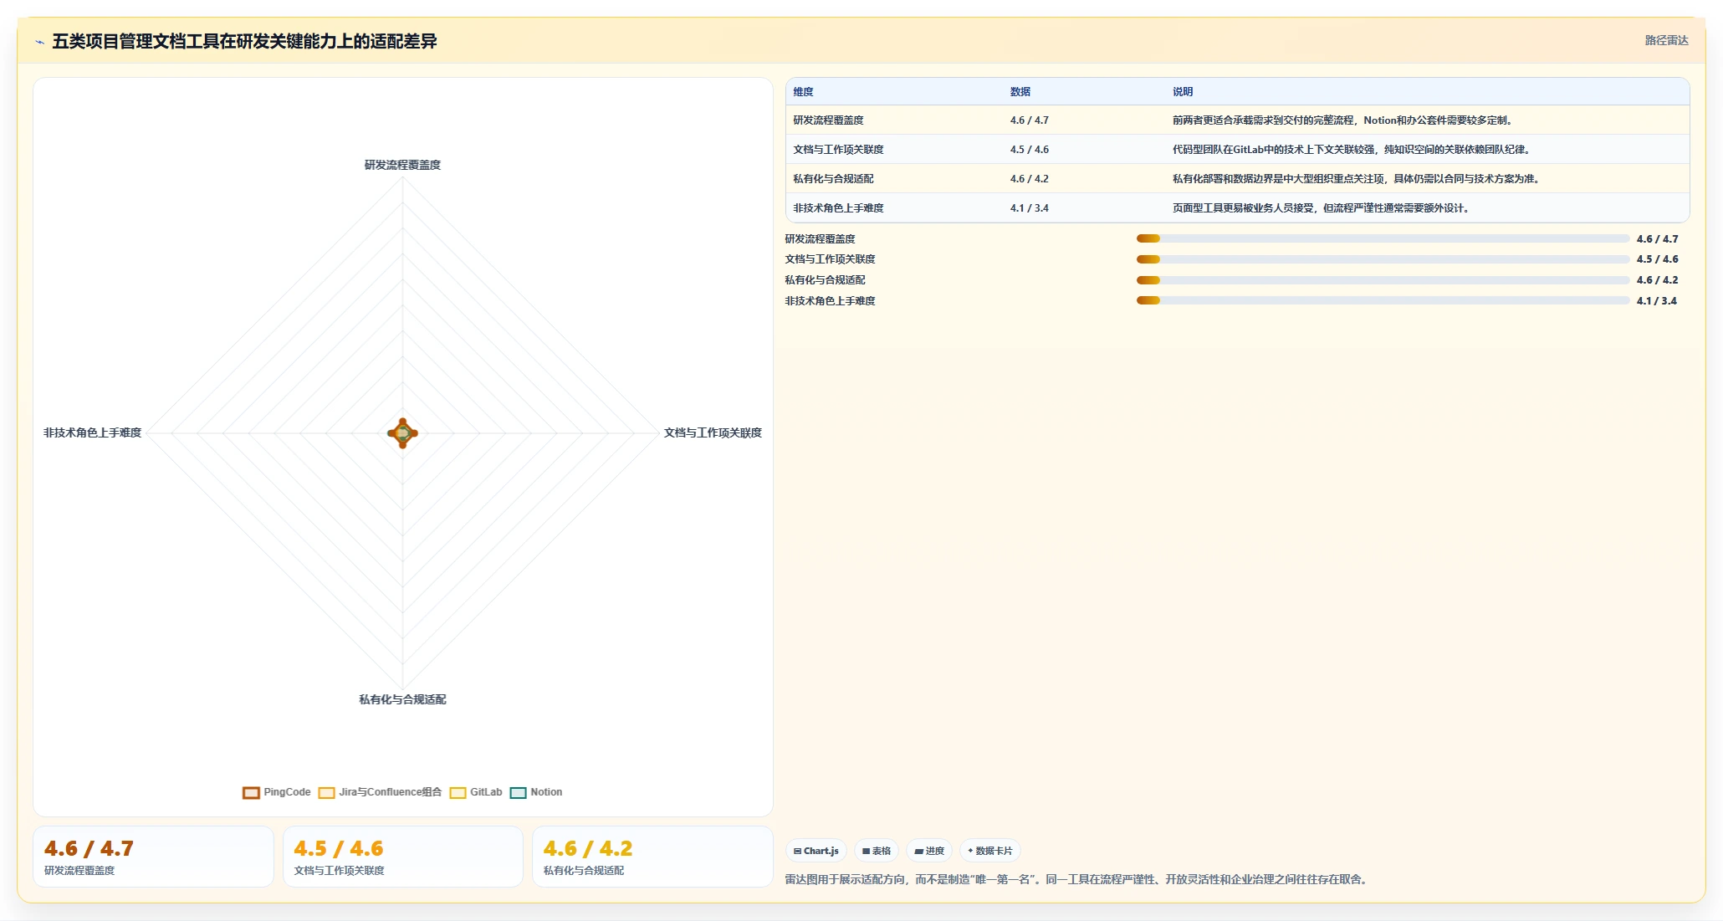Toggle the Notion legend swatch
This screenshot has height=921, width=1723.
[518, 793]
